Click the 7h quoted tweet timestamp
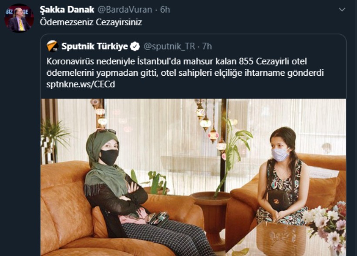 coord(207,47)
